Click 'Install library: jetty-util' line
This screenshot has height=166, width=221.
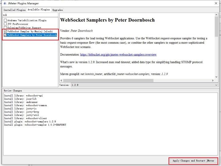click(21, 115)
